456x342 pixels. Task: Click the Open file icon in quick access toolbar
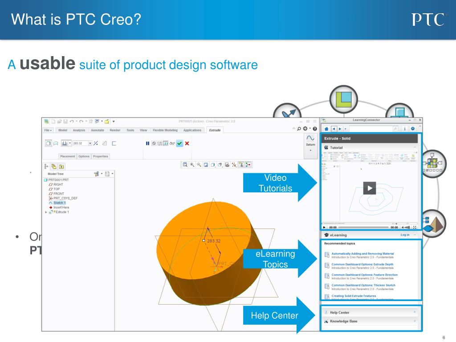pyautogui.click(x=59, y=121)
